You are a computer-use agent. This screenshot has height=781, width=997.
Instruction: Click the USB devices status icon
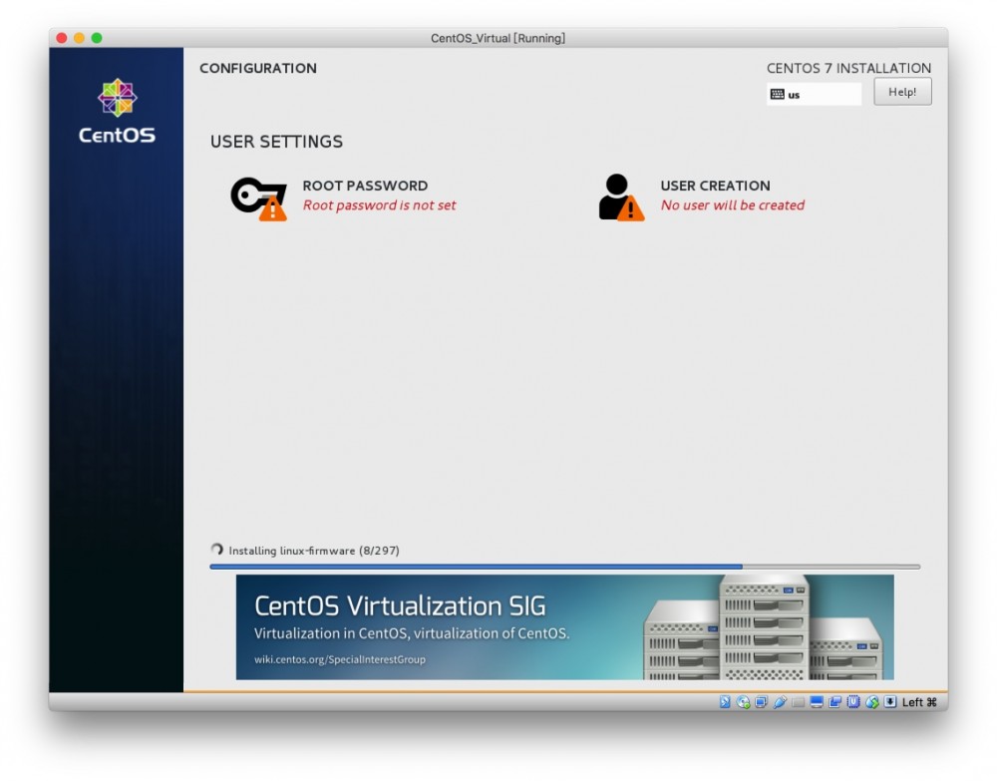(x=780, y=701)
